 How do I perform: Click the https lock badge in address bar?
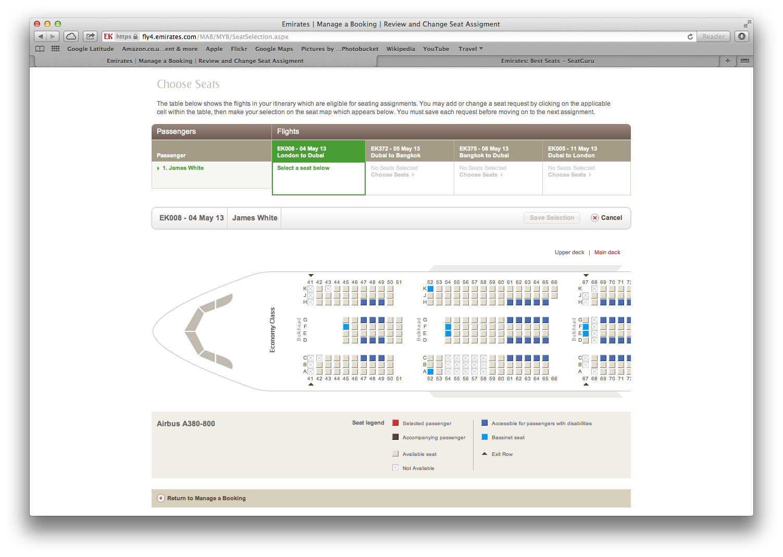[x=127, y=36]
